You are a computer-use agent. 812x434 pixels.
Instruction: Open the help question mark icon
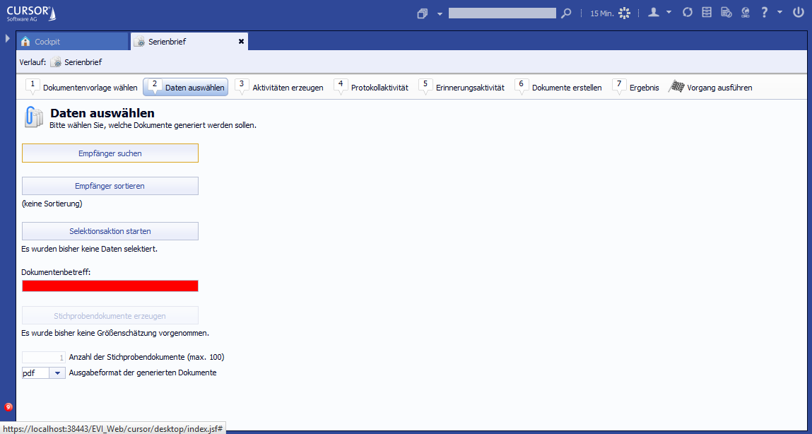(764, 13)
